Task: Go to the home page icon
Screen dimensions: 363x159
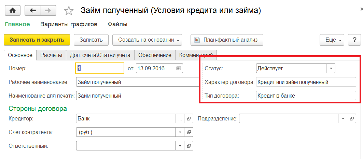Action: pyautogui.click(x=12, y=11)
